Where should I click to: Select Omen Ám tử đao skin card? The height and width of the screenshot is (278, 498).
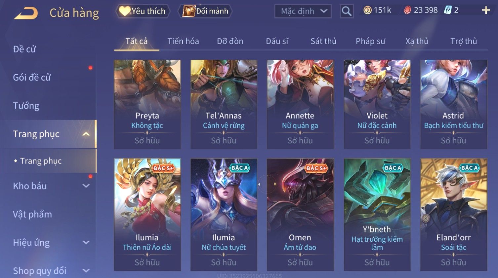pos(300,215)
